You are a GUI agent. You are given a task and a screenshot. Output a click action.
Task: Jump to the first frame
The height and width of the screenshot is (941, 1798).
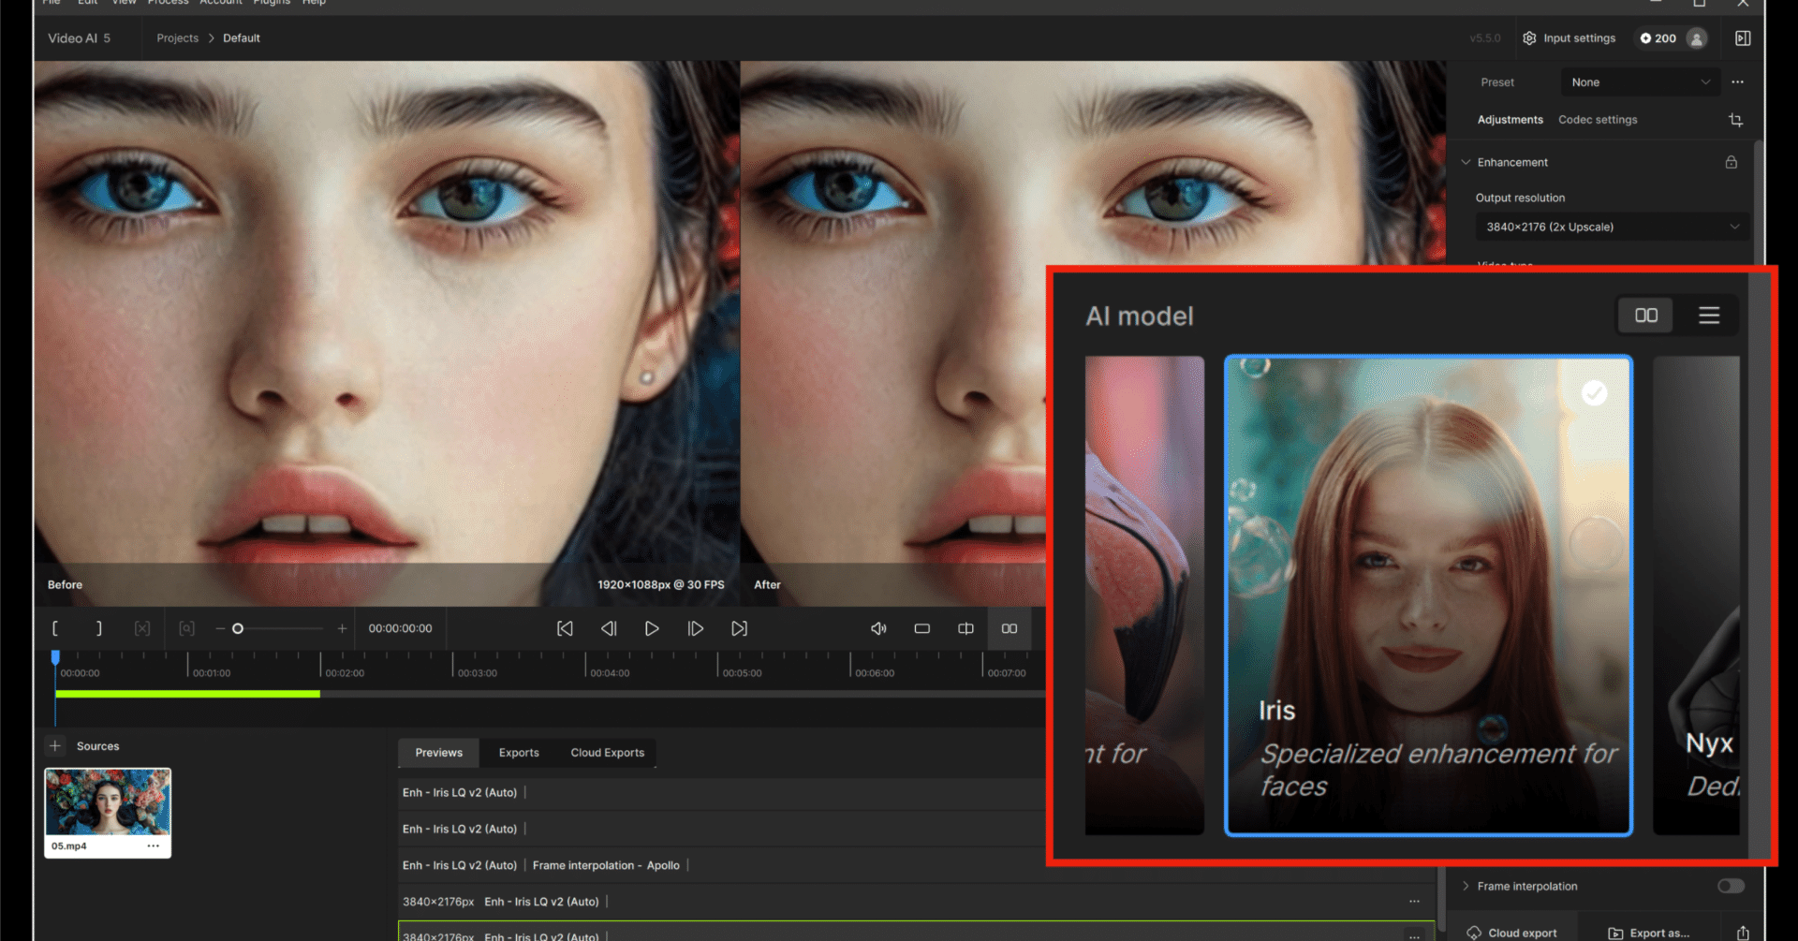coord(565,629)
